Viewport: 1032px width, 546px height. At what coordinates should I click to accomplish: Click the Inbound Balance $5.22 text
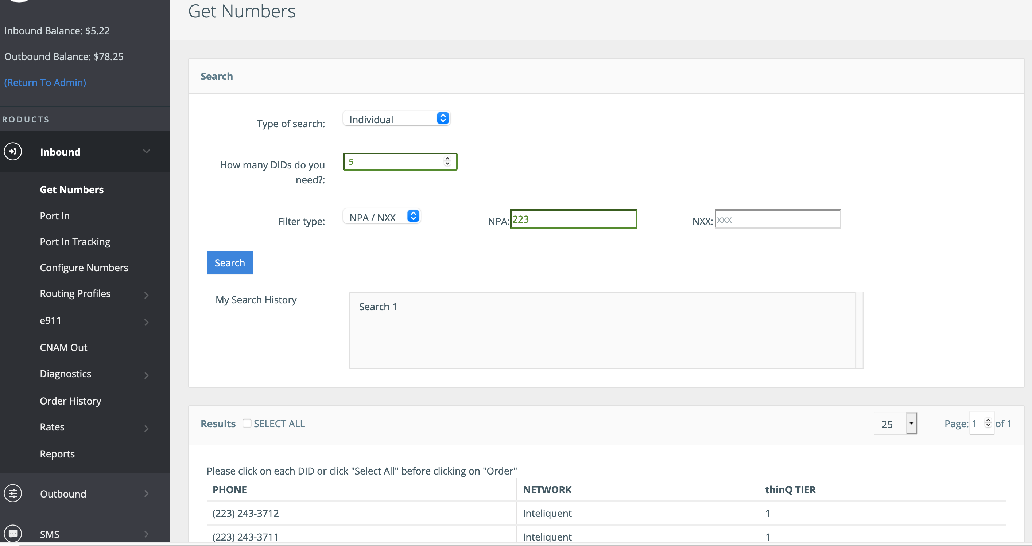tap(57, 31)
